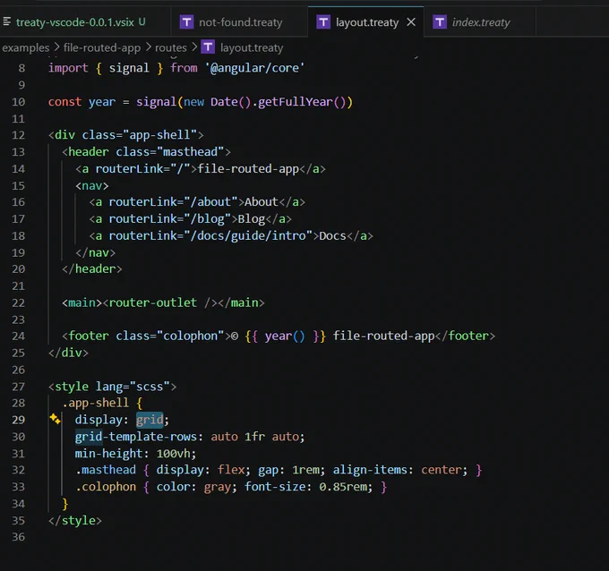This screenshot has height=571, width=609.
Task: Click the 'signal' import name on line 8
Action: [x=129, y=68]
